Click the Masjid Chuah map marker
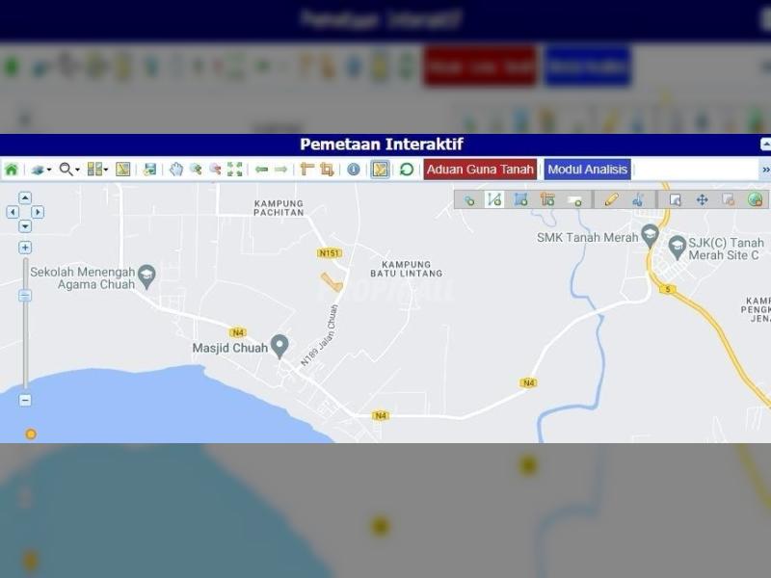Viewport: 771px width, 578px height. pos(279,344)
